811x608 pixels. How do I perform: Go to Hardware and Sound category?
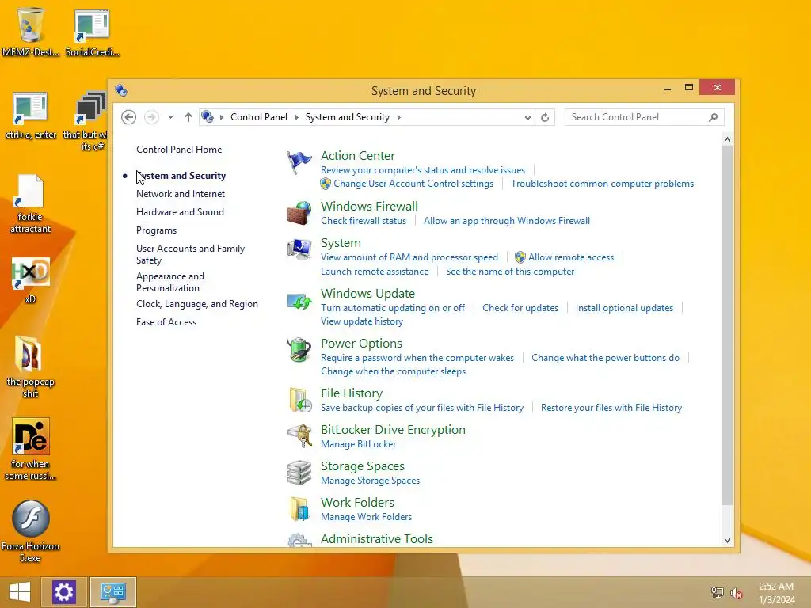point(180,212)
